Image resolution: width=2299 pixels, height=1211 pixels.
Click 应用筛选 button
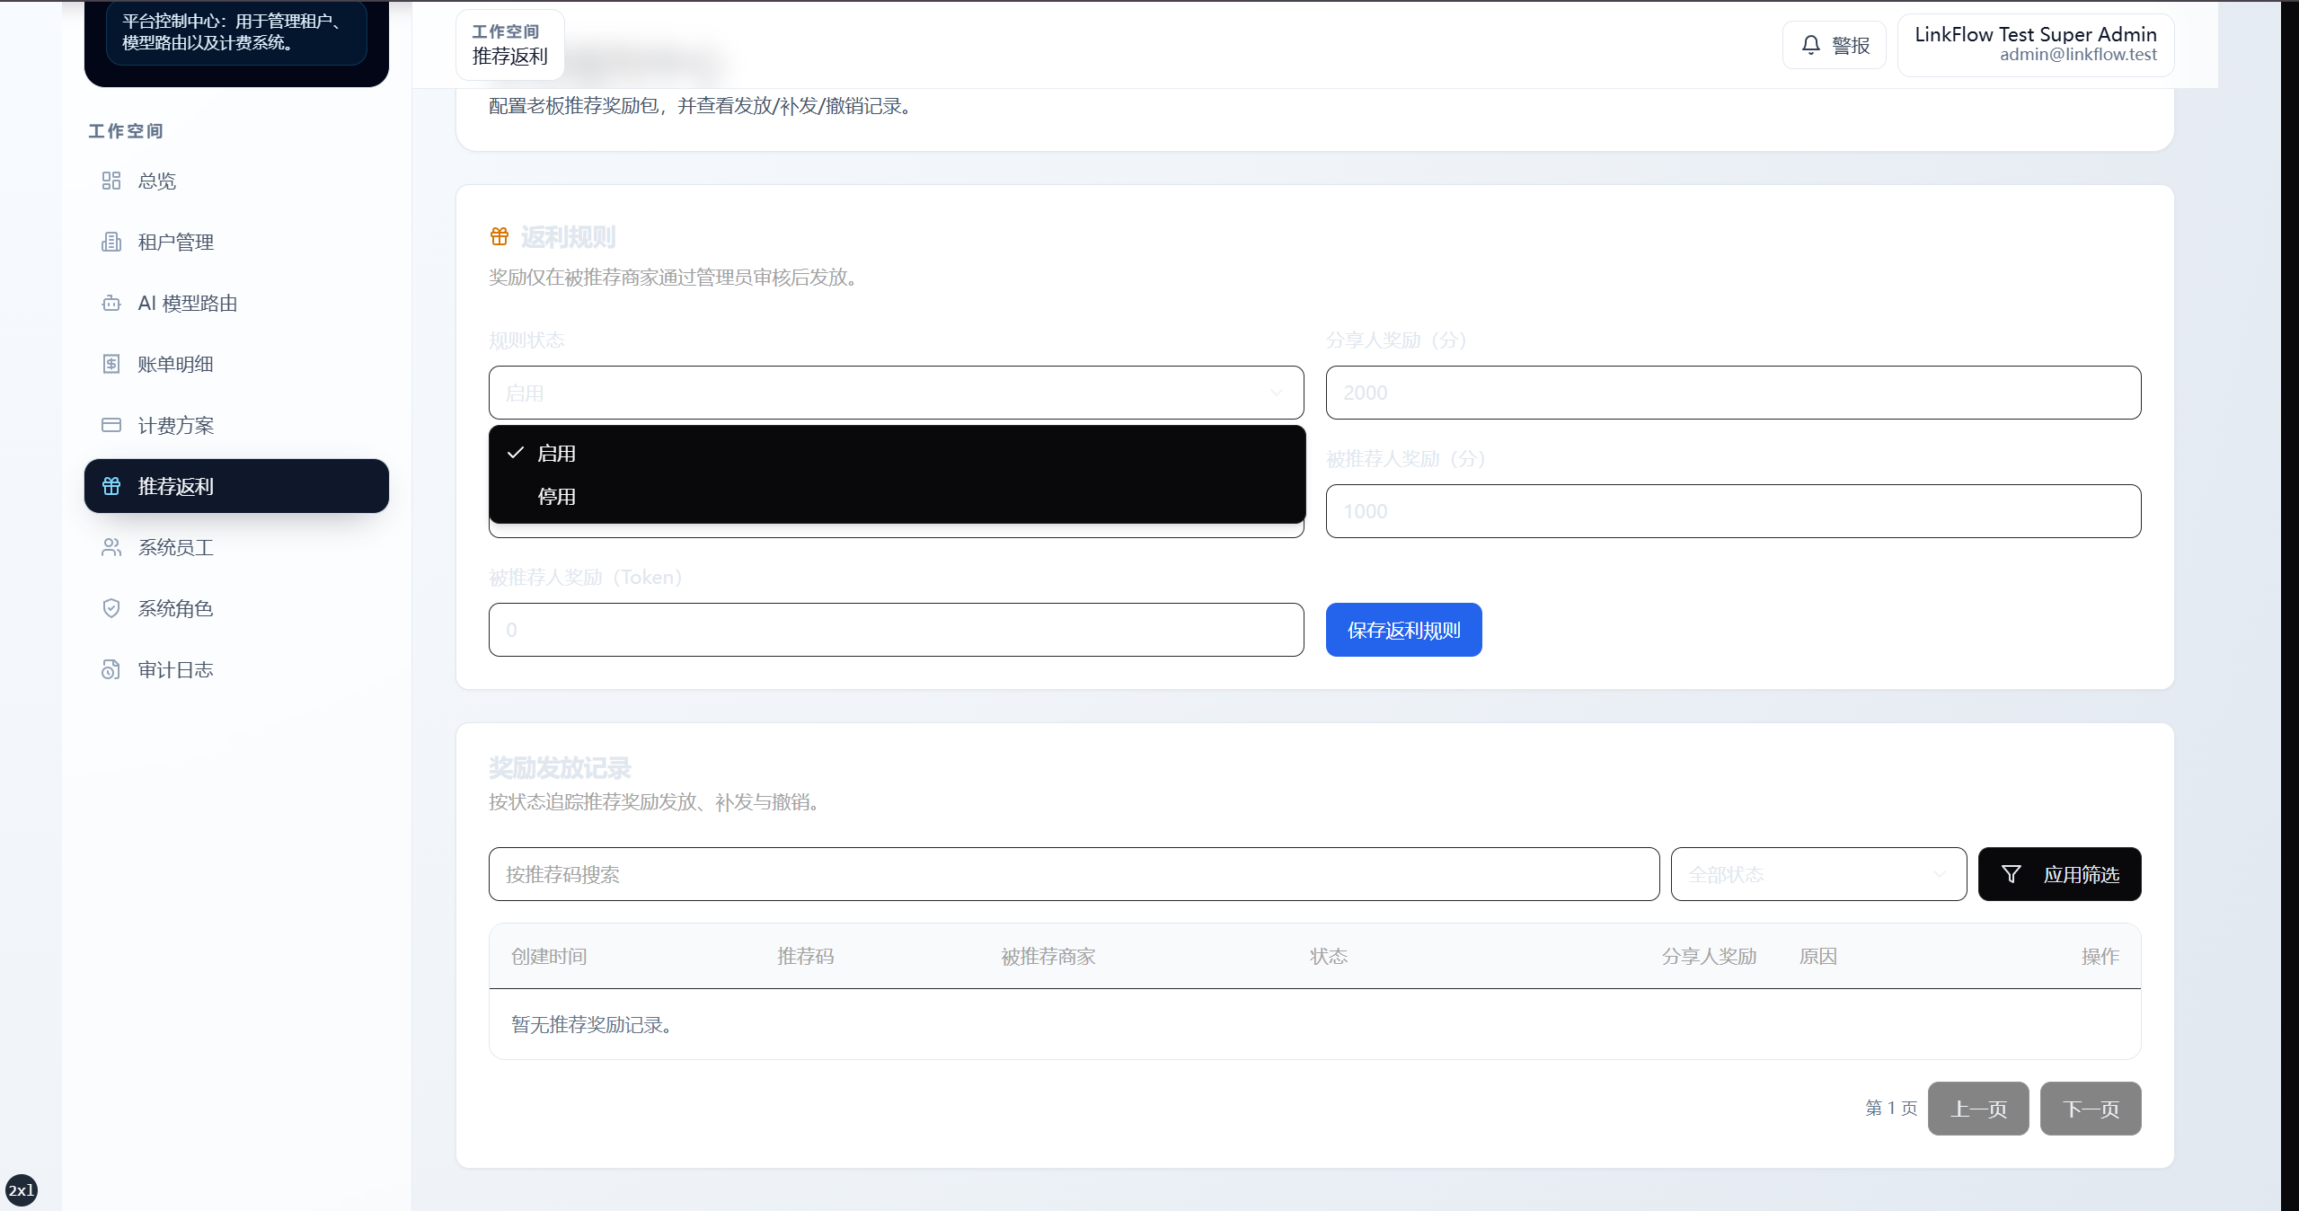coord(2059,874)
